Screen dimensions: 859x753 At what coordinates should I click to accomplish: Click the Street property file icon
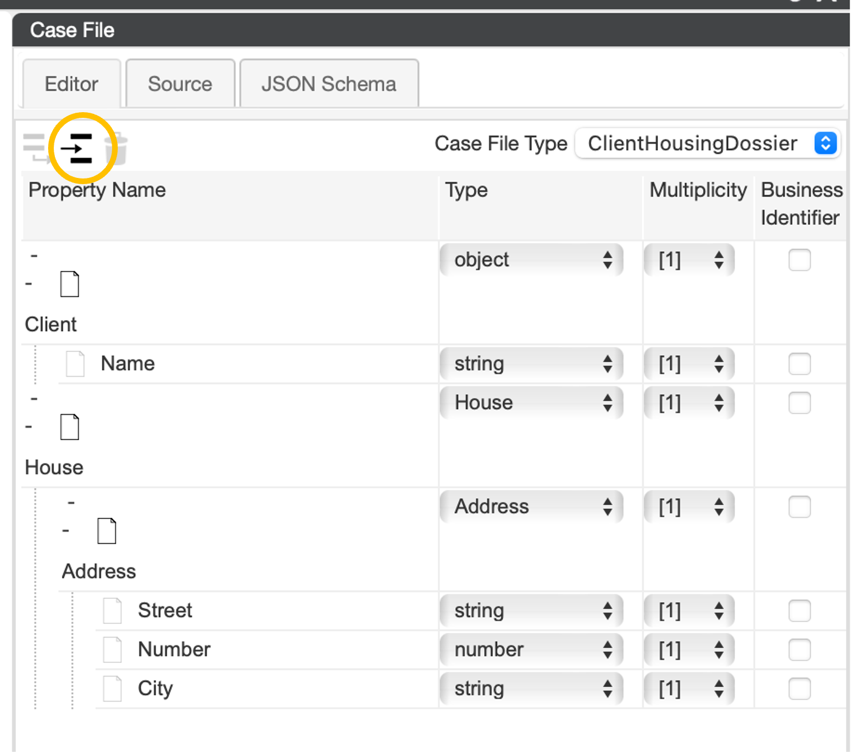click(x=112, y=611)
